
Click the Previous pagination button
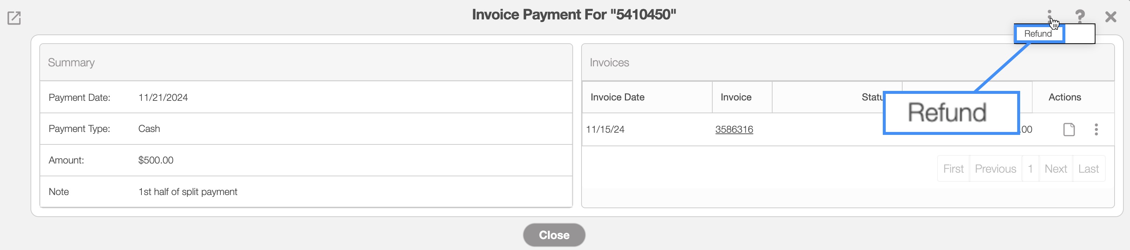coord(995,169)
